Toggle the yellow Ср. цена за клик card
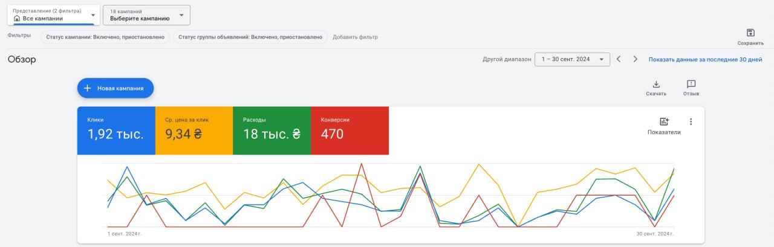The height and width of the screenshot is (247, 774). [x=194, y=130]
